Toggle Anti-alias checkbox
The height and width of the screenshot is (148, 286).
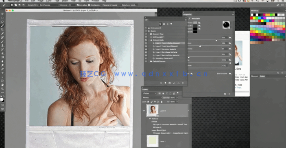[x=78, y=5]
